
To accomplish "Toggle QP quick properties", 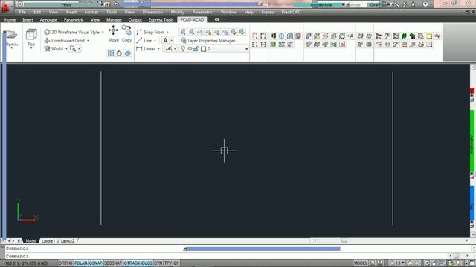I will tap(176, 263).
